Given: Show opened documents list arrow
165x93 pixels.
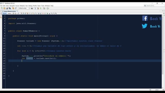Looking at the screenshot, I should click(162, 11).
